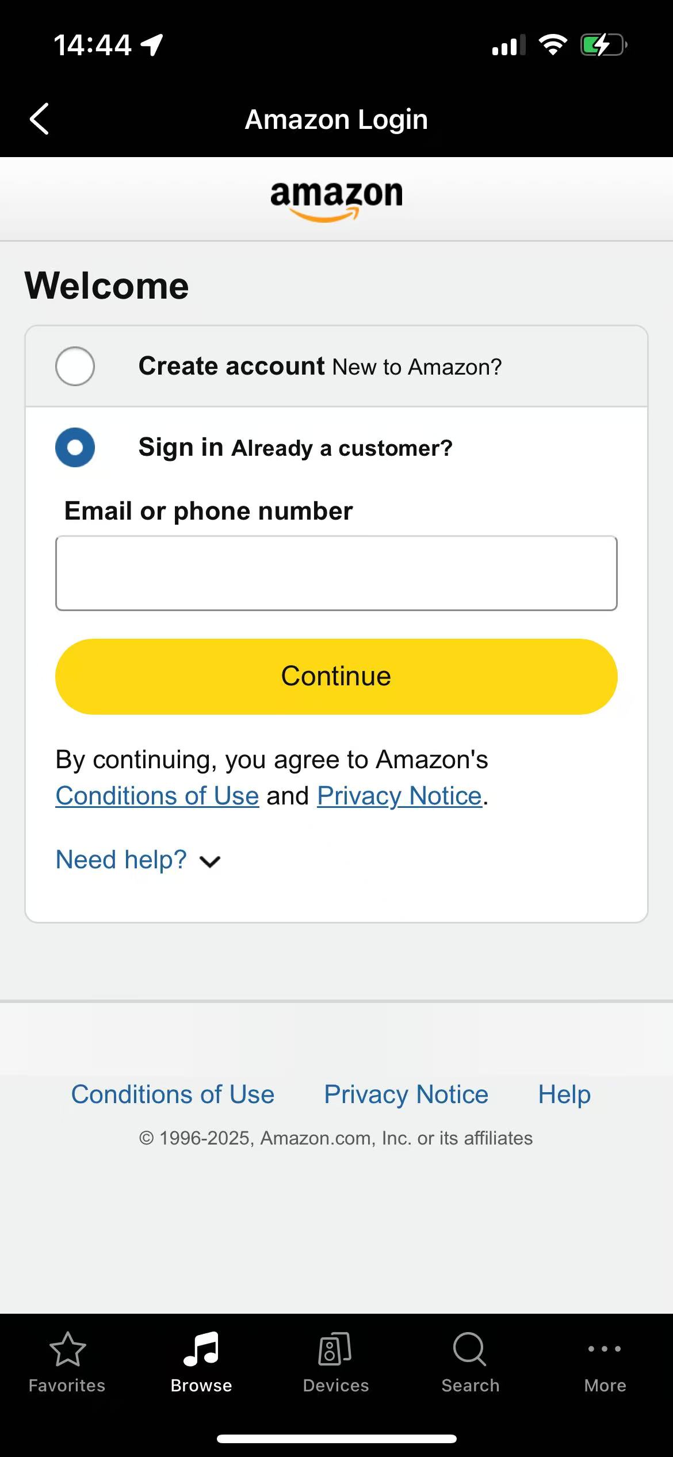This screenshot has width=673, height=1457.
Task: Tap the back arrow in header
Action: (x=39, y=119)
